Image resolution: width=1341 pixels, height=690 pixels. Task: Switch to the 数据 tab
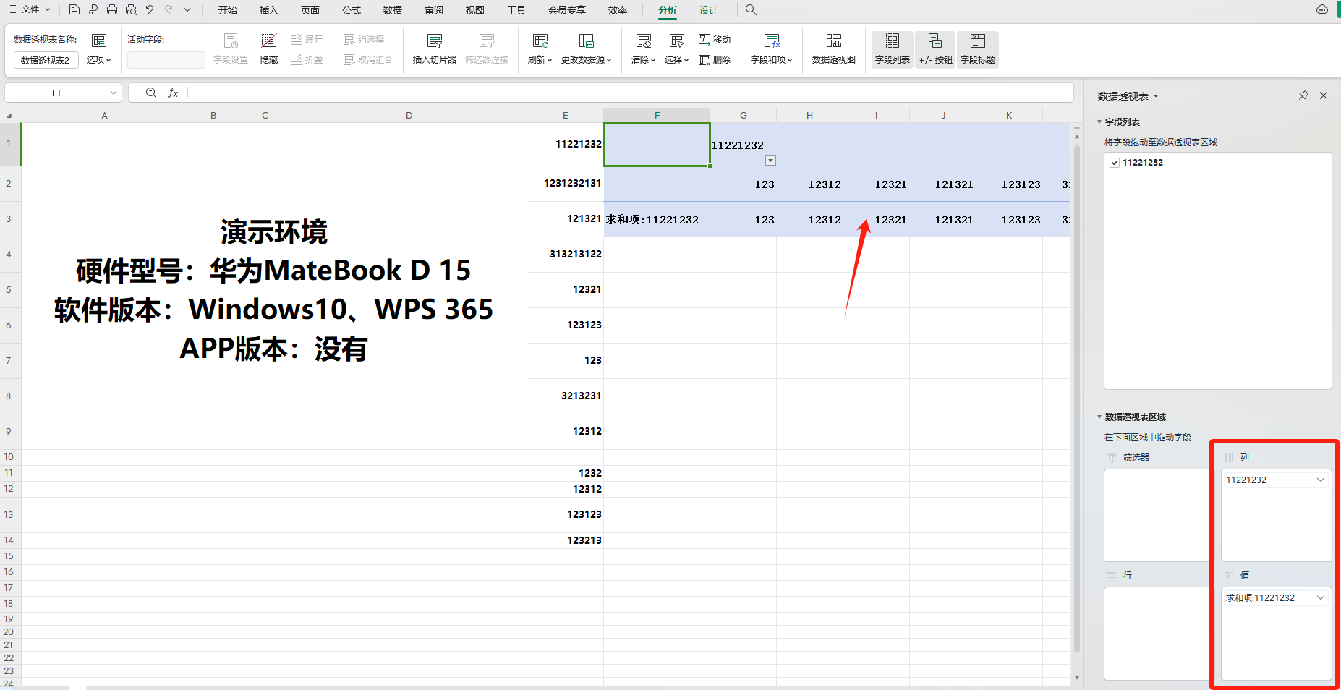coord(393,9)
